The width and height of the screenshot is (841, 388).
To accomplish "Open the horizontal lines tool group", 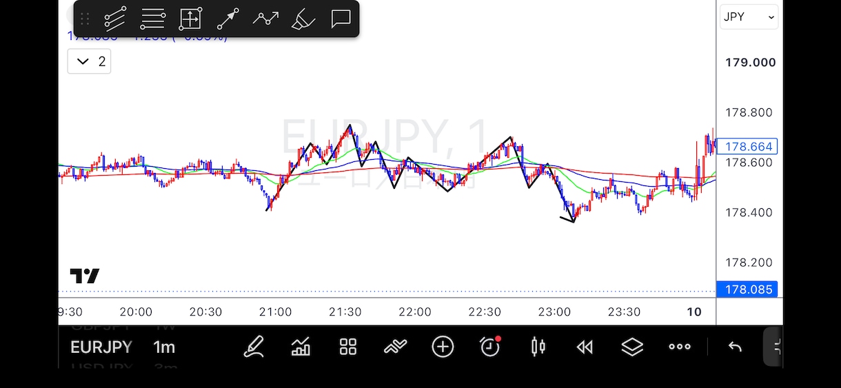I will pos(152,19).
